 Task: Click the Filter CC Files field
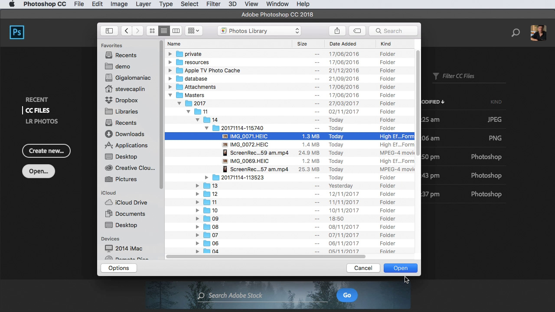point(469,76)
